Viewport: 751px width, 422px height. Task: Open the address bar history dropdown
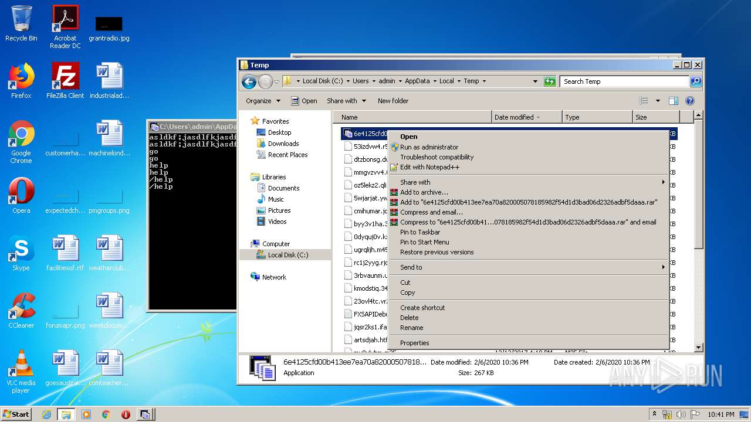536,81
